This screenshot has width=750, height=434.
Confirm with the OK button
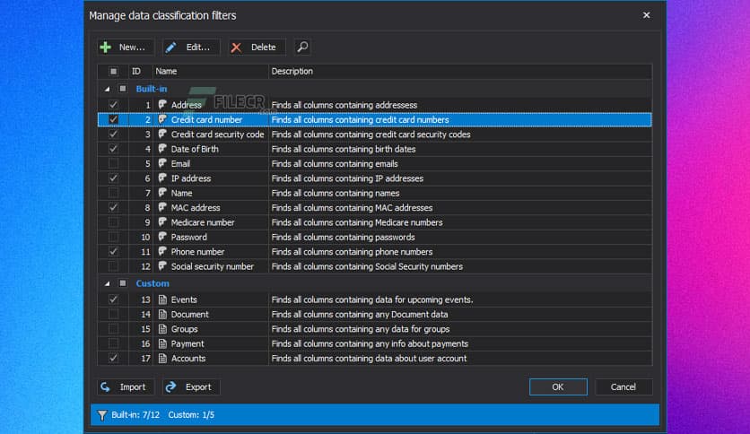tap(558, 386)
